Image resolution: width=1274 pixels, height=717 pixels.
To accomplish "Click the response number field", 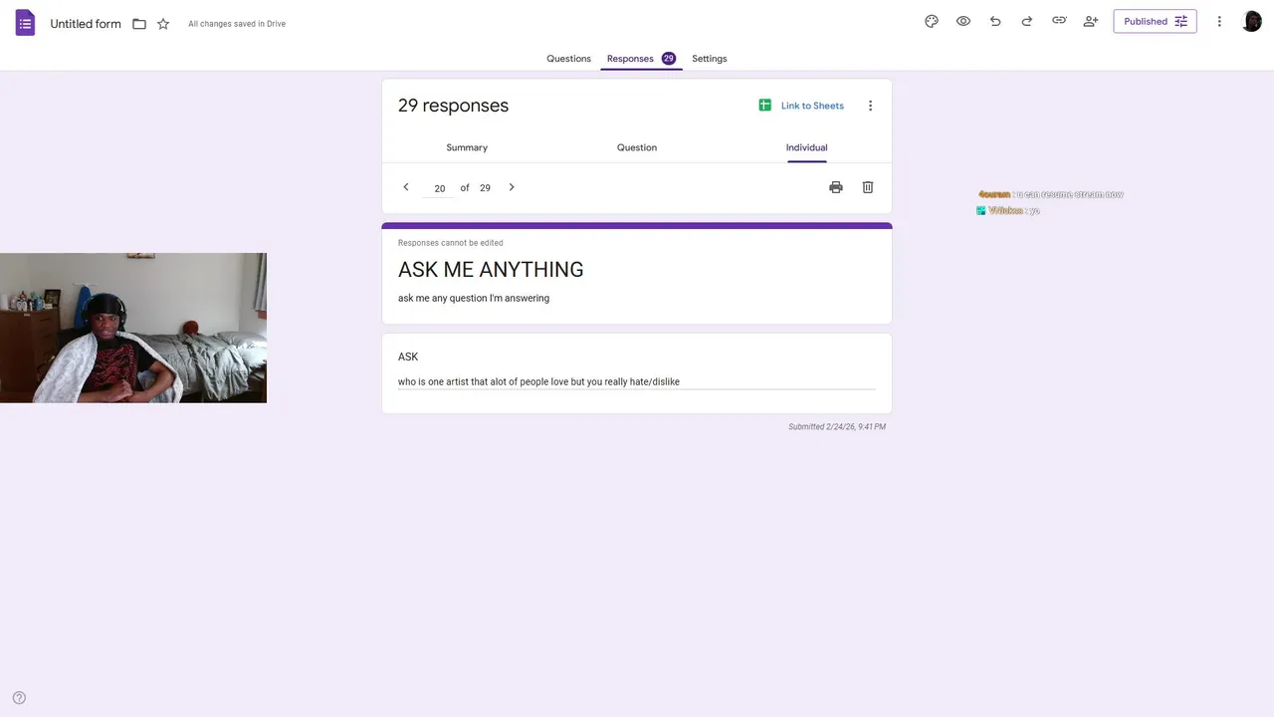I will (439, 188).
